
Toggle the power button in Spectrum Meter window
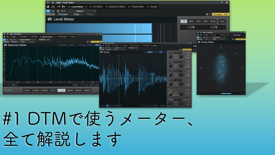[4, 40]
